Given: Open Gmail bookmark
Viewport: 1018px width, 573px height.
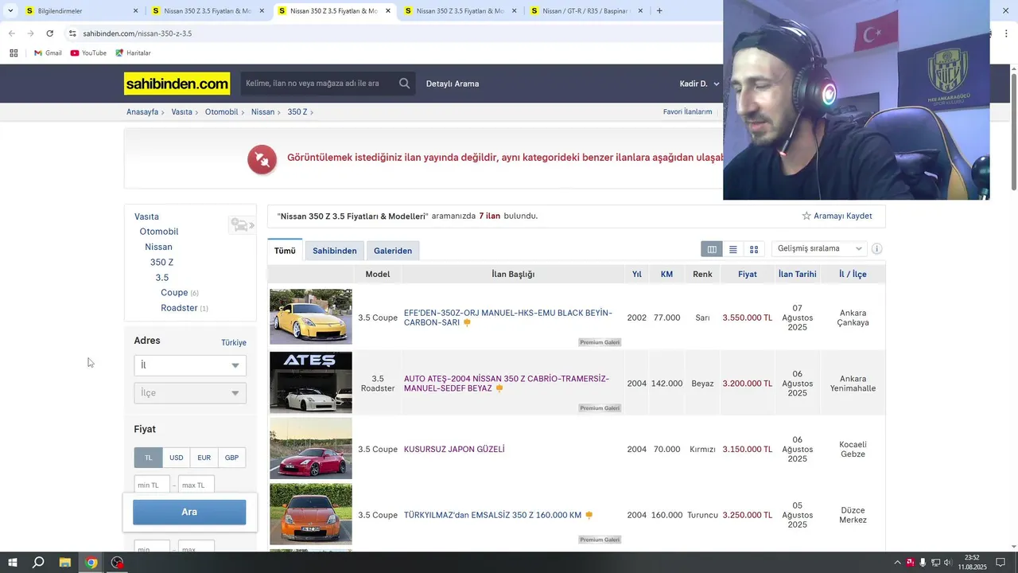Looking at the screenshot, I should 48,53.
